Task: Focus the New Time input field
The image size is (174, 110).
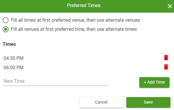Action: [56, 81]
